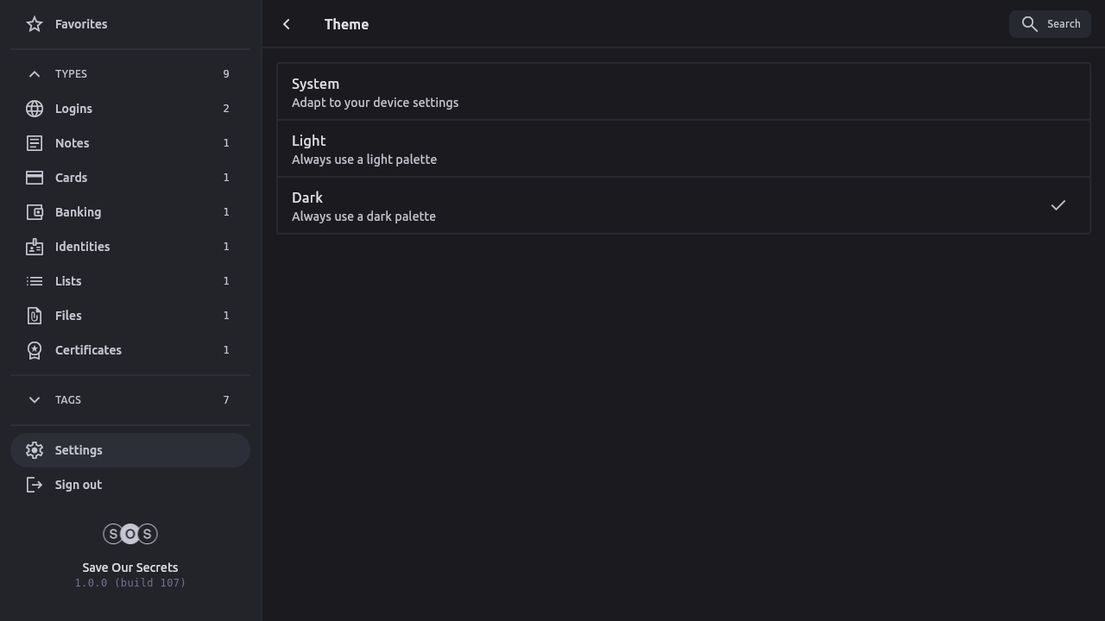Click the Favorites star icon

[x=35, y=24]
